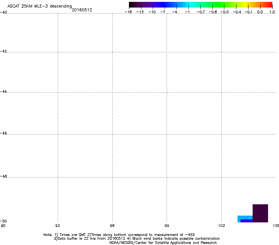
Task: Click the blue-violet data block
Action: click(247, 221)
